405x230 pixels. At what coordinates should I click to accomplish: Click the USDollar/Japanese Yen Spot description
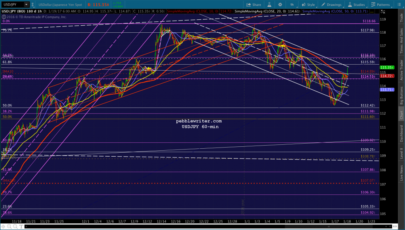point(60,5)
